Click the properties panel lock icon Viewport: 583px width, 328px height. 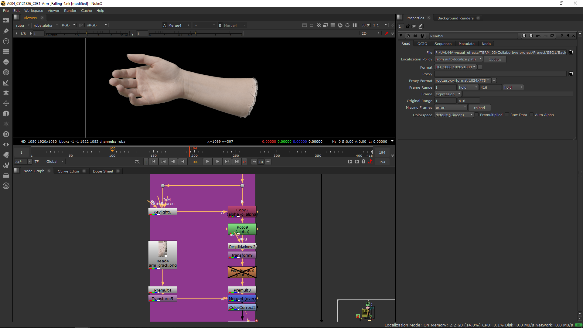click(x=407, y=26)
